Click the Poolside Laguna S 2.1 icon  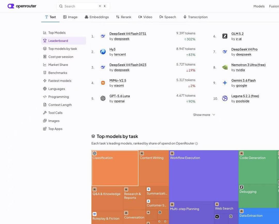[225, 98]
